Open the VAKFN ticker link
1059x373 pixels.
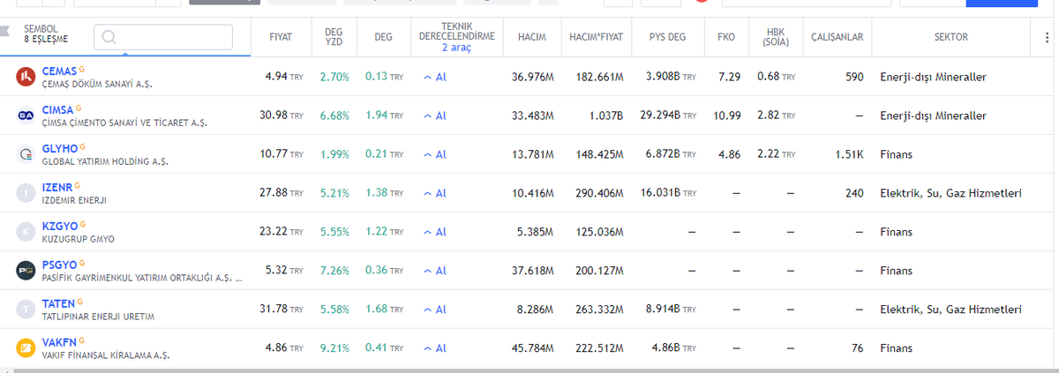pos(59,341)
